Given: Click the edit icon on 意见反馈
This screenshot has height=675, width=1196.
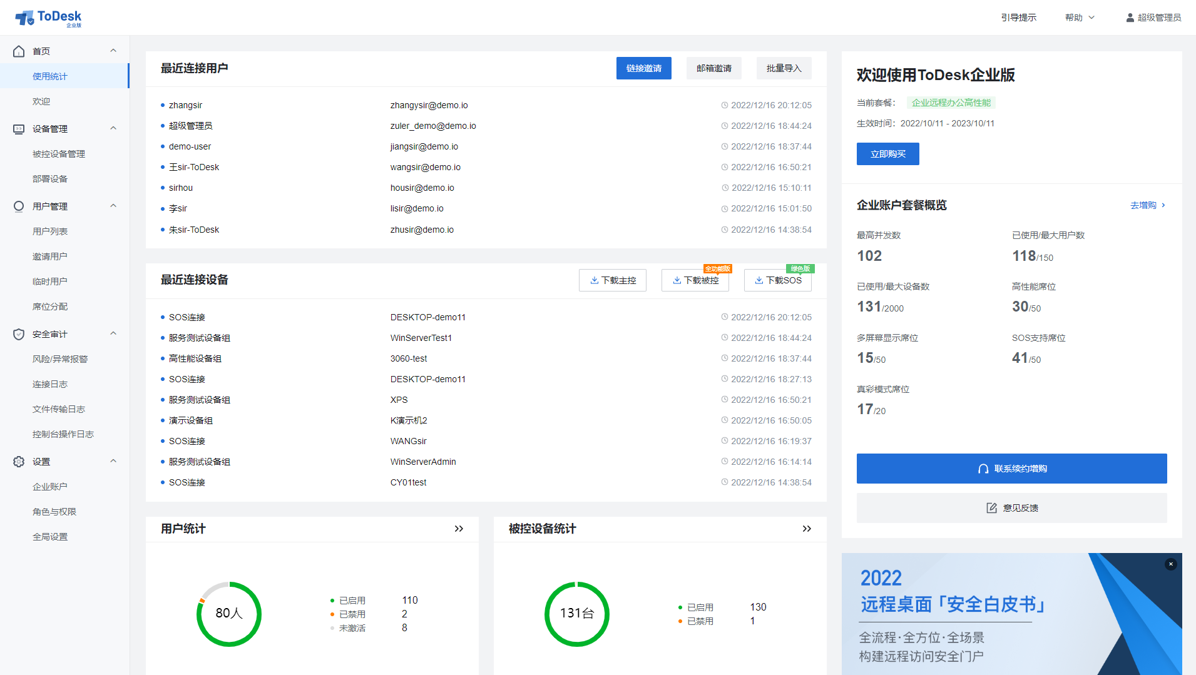Looking at the screenshot, I should 991,508.
